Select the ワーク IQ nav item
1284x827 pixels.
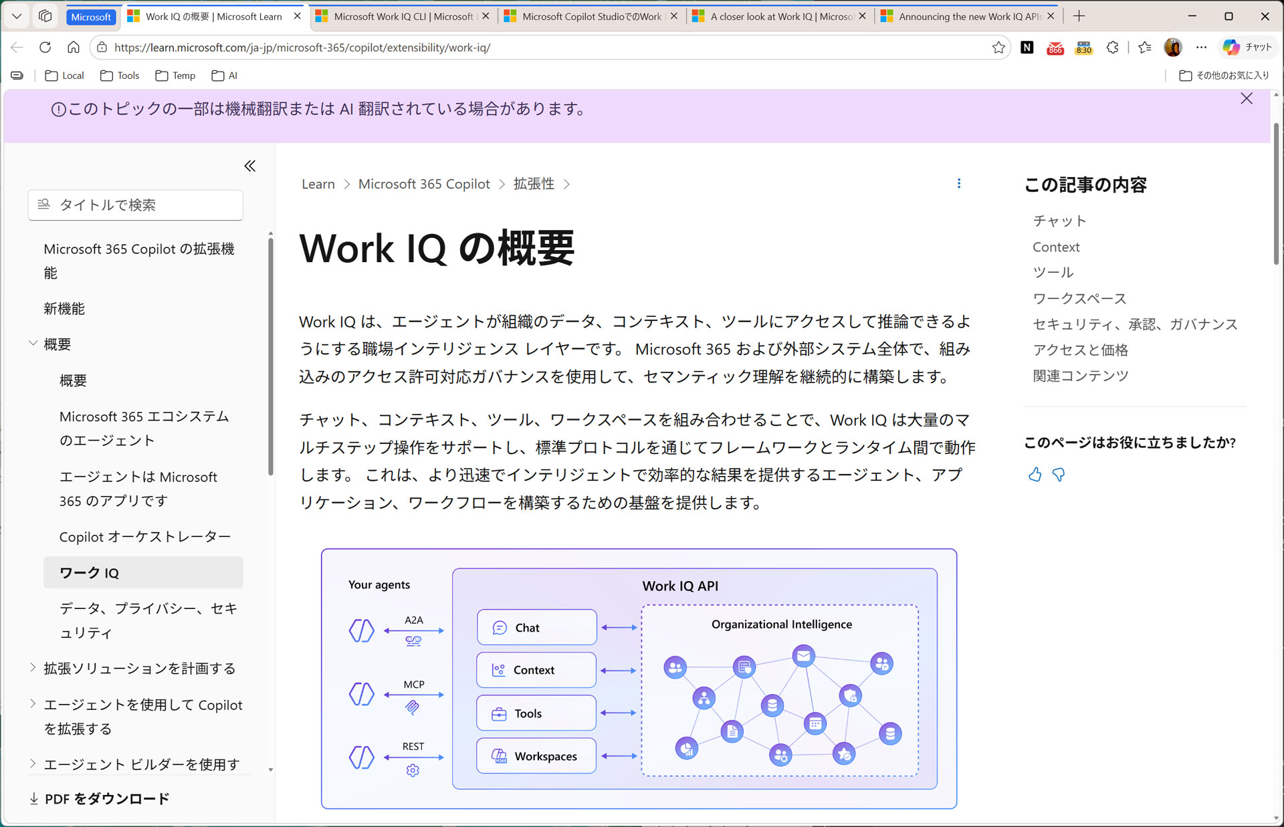[x=143, y=573]
